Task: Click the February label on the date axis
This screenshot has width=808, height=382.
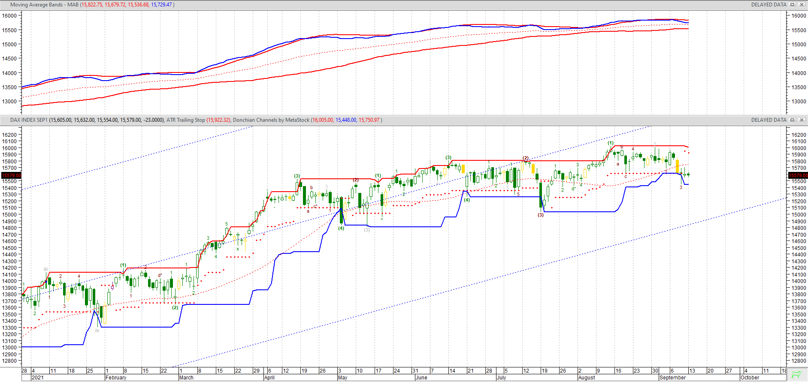Action: 116,378
